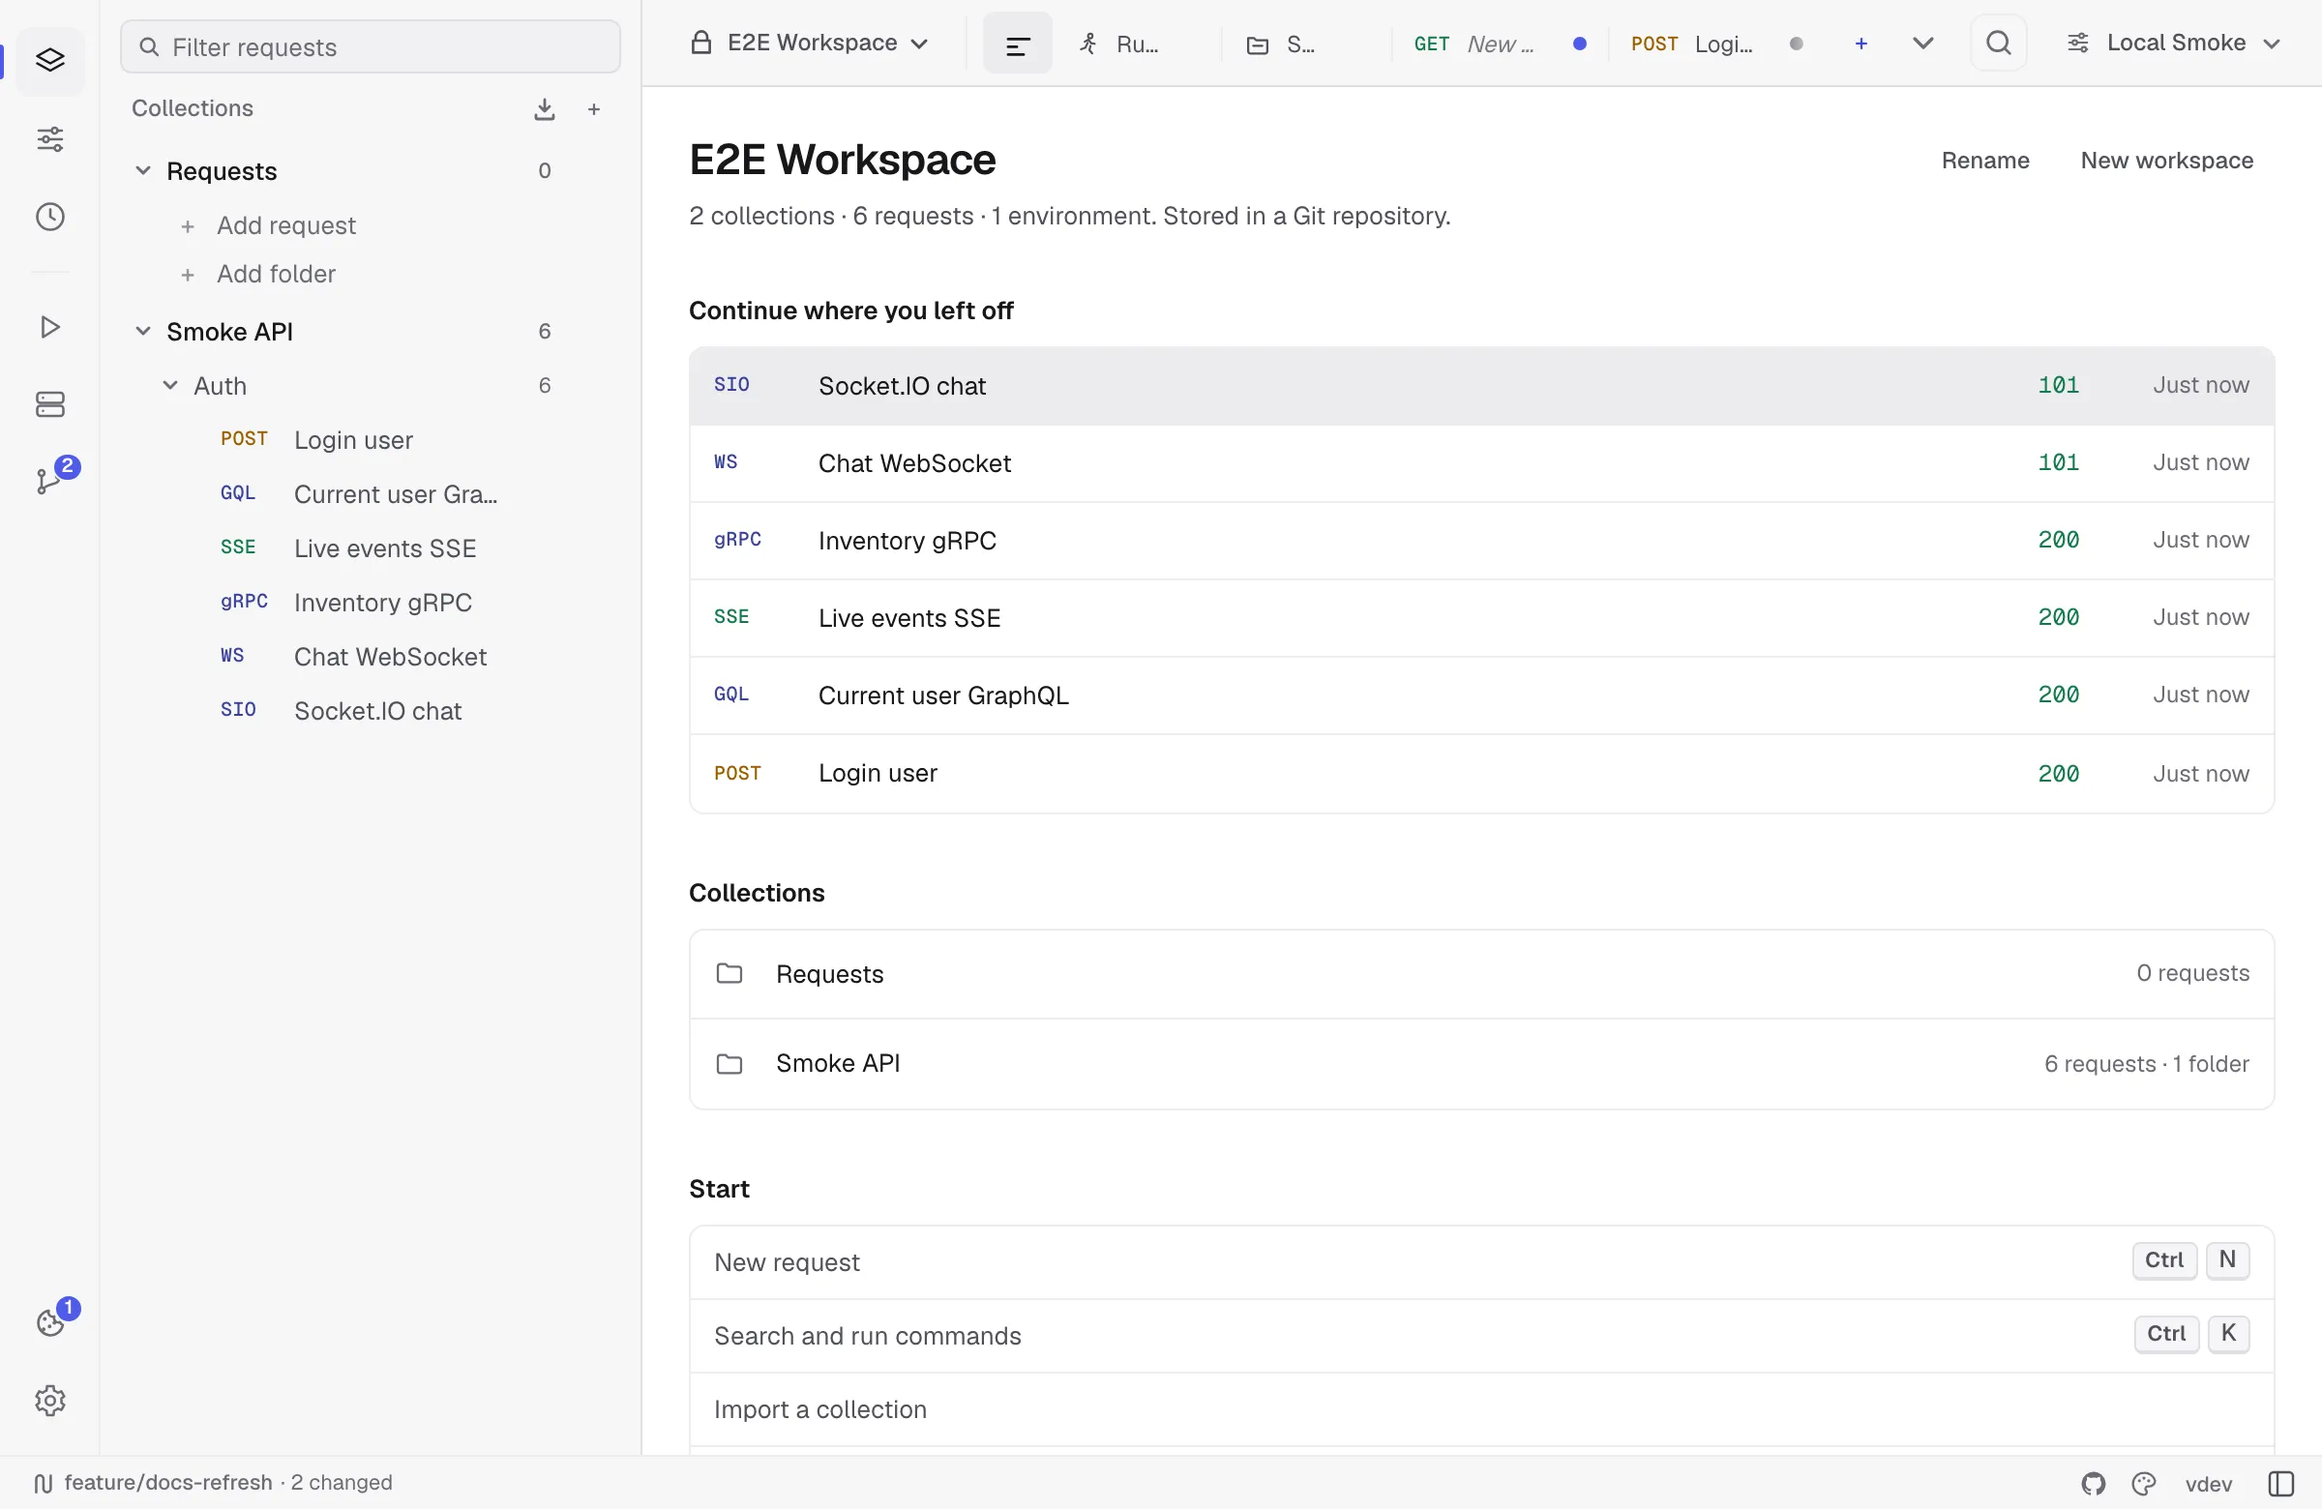Screen dimensions: 2322x1509
Task: Open Inventory gRPC in the recent list
Action: tap(1481, 541)
